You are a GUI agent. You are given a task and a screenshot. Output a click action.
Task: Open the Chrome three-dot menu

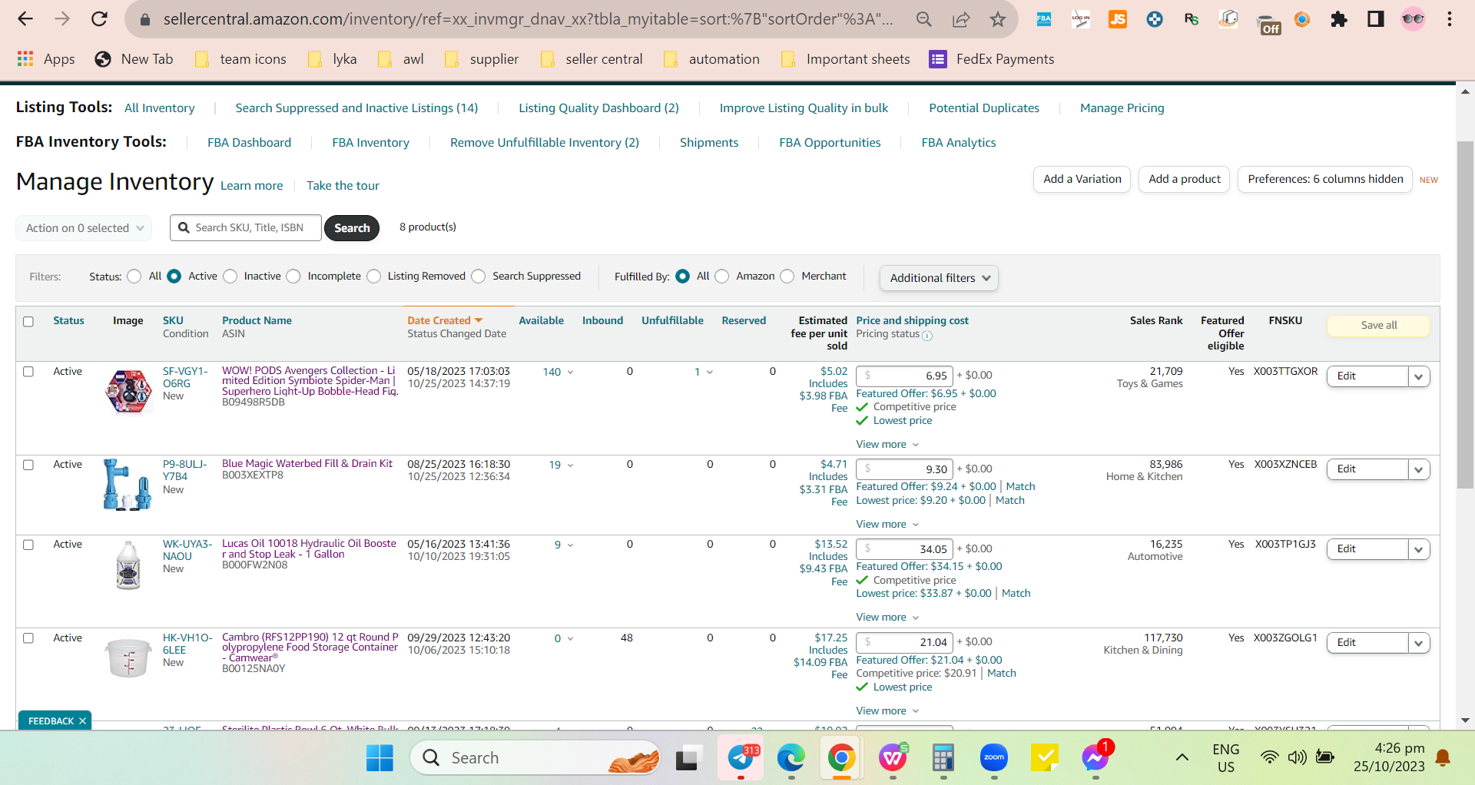[x=1450, y=19]
